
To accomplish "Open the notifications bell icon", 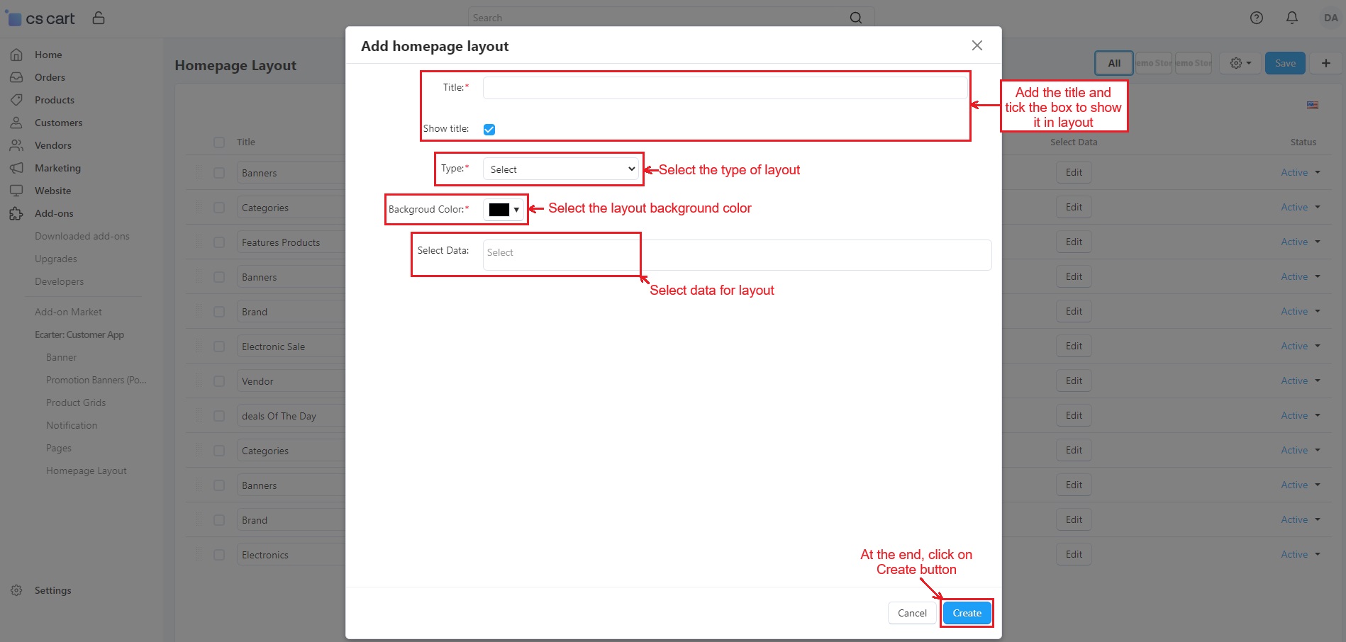I will point(1291,18).
